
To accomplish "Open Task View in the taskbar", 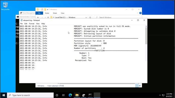I will pyautogui.click(x=63, y=95).
